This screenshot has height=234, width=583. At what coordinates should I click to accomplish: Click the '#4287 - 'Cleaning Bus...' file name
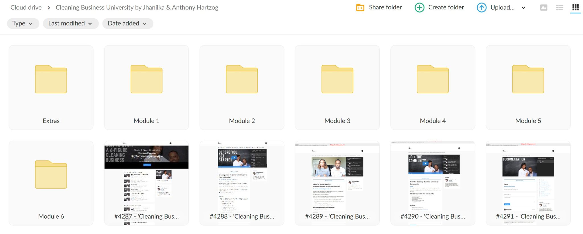[146, 216]
